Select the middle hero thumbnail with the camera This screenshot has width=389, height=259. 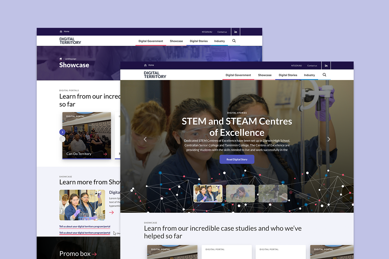coord(240,194)
